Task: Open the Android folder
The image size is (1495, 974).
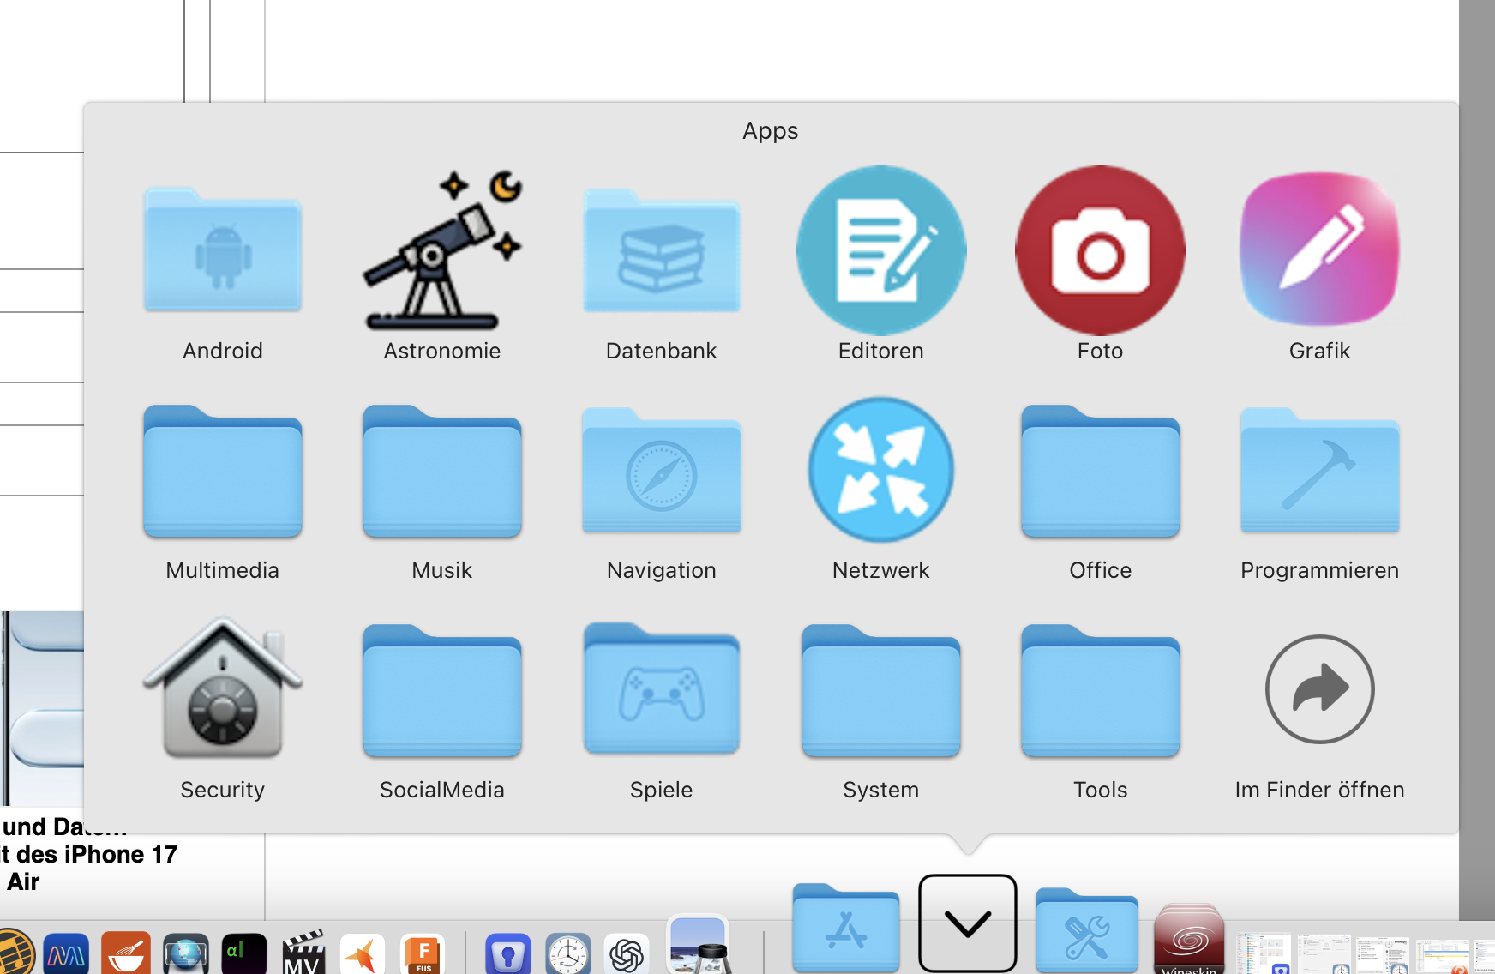Action: 223,251
